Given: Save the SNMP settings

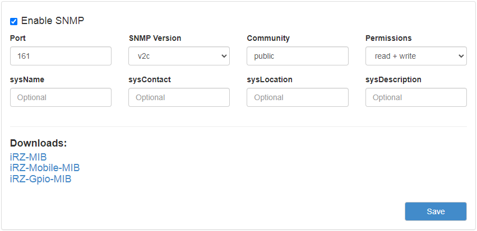Looking at the screenshot, I should click(x=436, y=211).
